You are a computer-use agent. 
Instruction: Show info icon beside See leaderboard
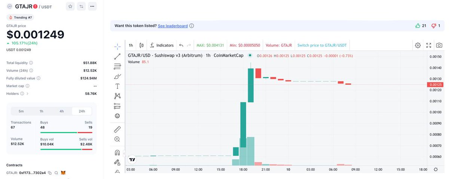pos(192,26)
